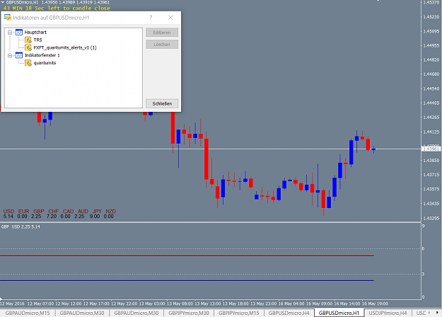Collapse the Indikatorfenster 1 tree node

pos(10,55)
